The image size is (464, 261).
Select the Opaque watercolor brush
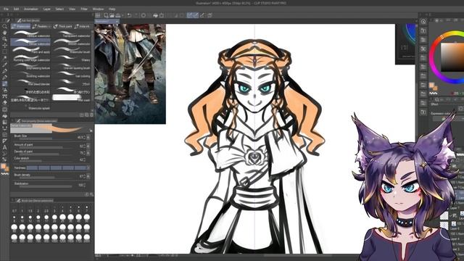tap(30, 34)
